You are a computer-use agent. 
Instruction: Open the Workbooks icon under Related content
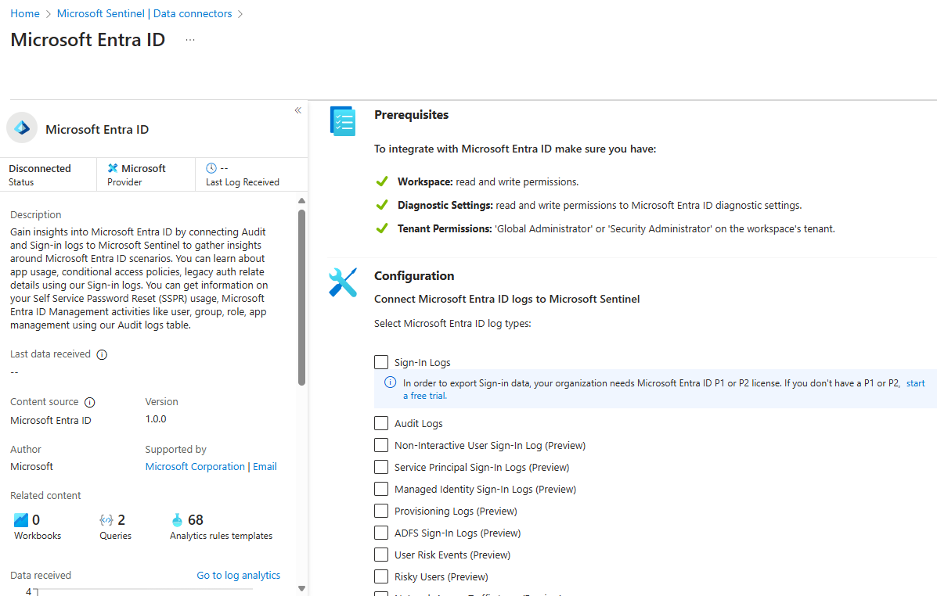21,519
